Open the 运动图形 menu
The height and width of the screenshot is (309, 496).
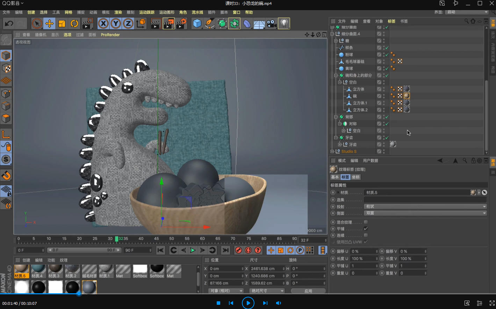click(167, 12)
